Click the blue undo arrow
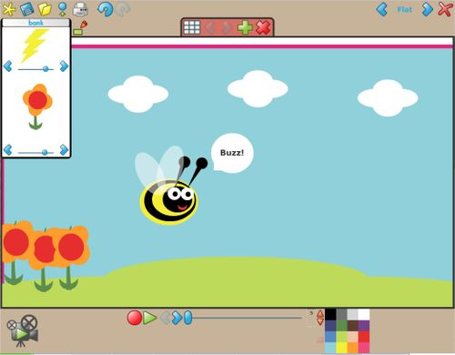 click(105, 9)
